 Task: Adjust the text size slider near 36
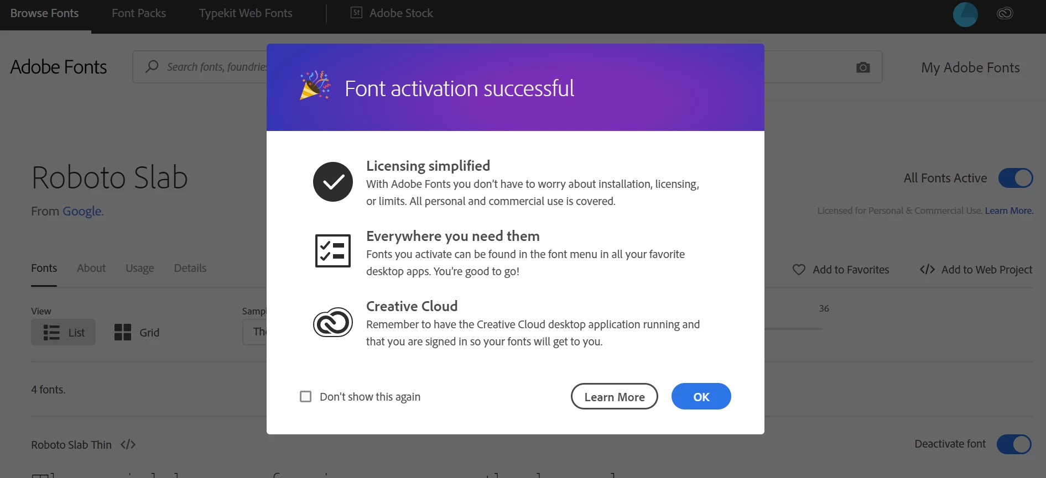pos(793,329)
